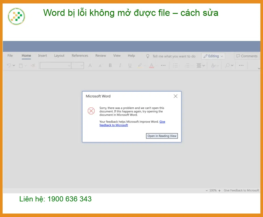Click the Microsoft Word dialog title
This screenshot has width=263, height=217.
click(98, 96)
